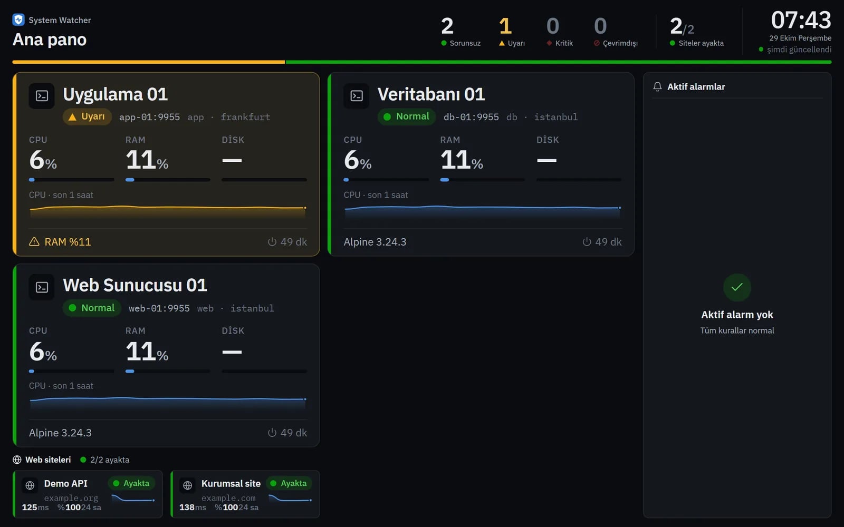Click the RAM usage bar on Veritabanı 01

482,180
